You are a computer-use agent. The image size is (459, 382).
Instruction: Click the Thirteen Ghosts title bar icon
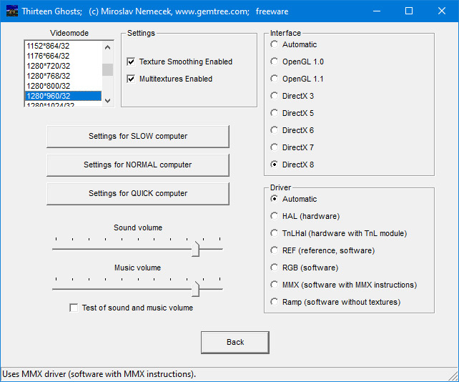coord(11,11)
